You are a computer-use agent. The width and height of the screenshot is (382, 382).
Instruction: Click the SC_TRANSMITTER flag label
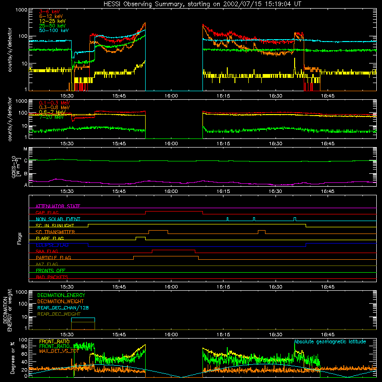[55, 232]
